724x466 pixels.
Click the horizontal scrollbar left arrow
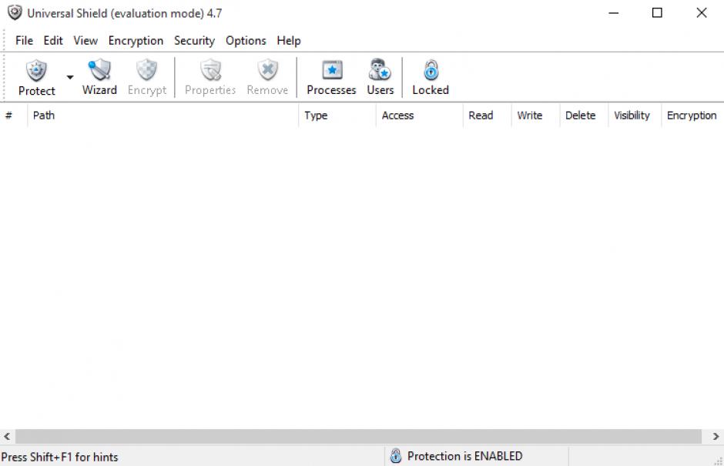pos(7,436)
